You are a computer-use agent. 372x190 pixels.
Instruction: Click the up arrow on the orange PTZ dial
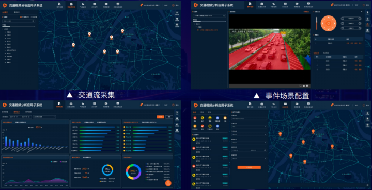pos(329,18)
